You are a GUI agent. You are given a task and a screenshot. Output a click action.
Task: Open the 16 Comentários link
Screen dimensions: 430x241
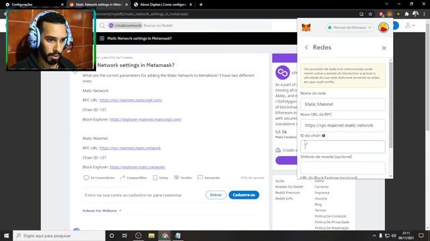pyautogui.click(x=99, y=178)
